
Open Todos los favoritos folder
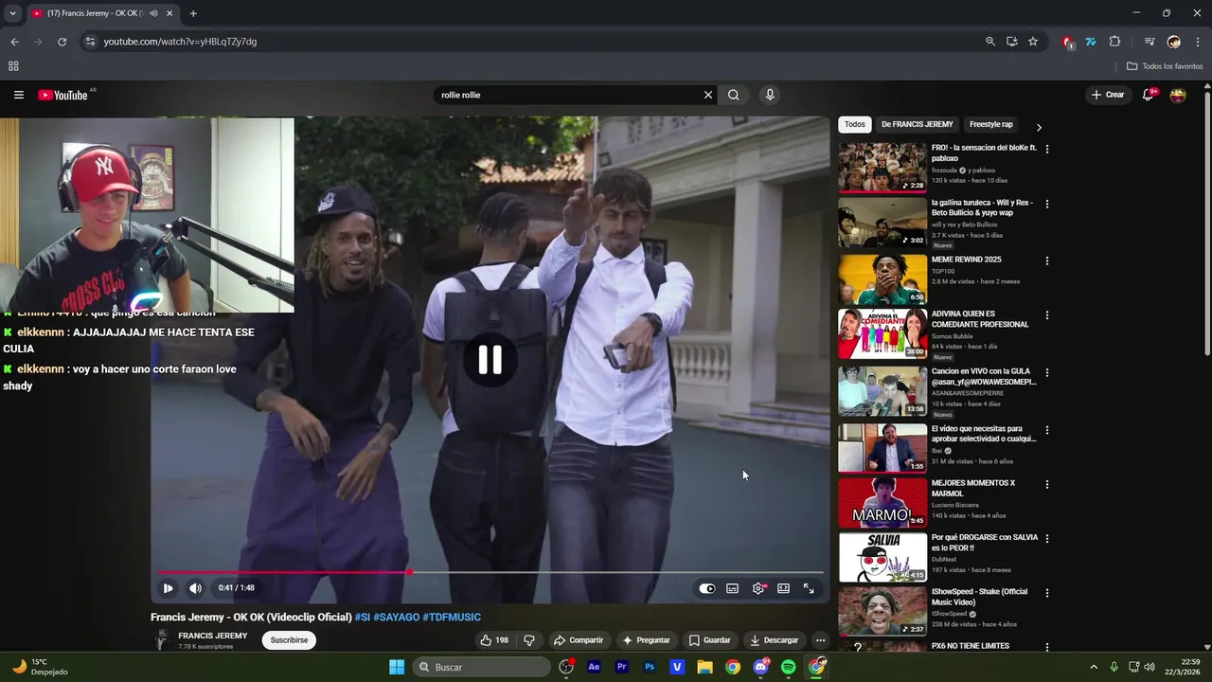tap(1165, 66)
